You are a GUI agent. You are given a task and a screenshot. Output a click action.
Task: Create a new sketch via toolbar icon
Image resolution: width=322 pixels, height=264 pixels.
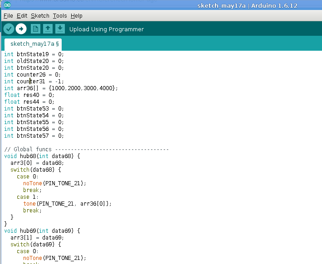(x=35, y=29)
